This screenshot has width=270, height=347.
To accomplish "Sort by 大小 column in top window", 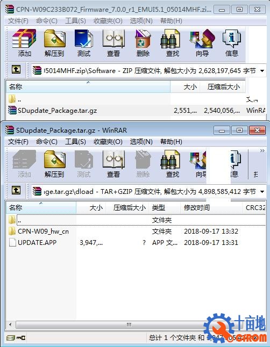I will pos(185,87).
